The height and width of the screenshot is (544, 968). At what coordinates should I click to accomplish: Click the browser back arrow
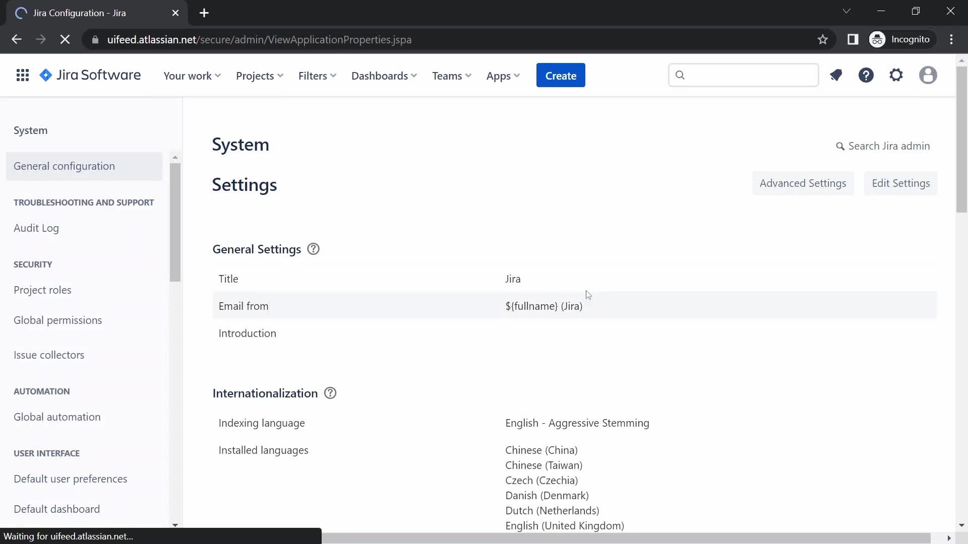[x=17, y=39]
